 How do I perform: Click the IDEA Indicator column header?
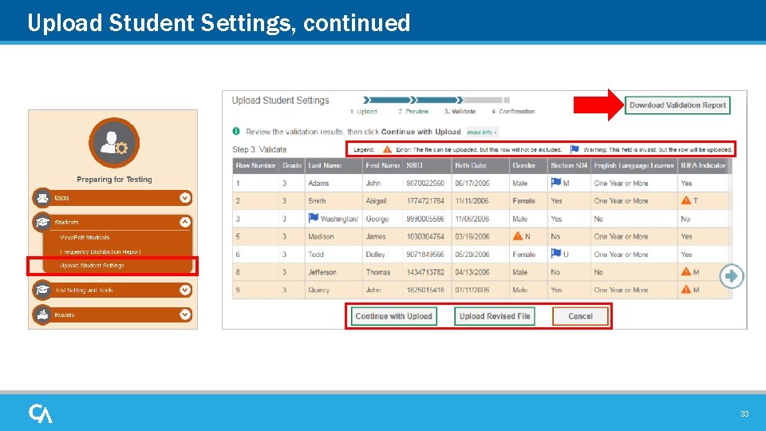tap(703, 166)
